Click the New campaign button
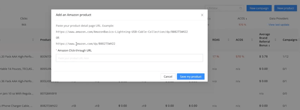 click(x=259, y=8)
